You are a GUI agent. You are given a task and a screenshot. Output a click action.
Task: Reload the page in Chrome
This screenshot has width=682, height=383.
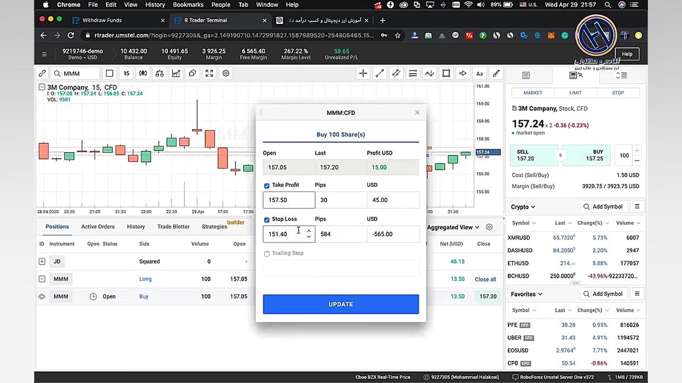70,35
